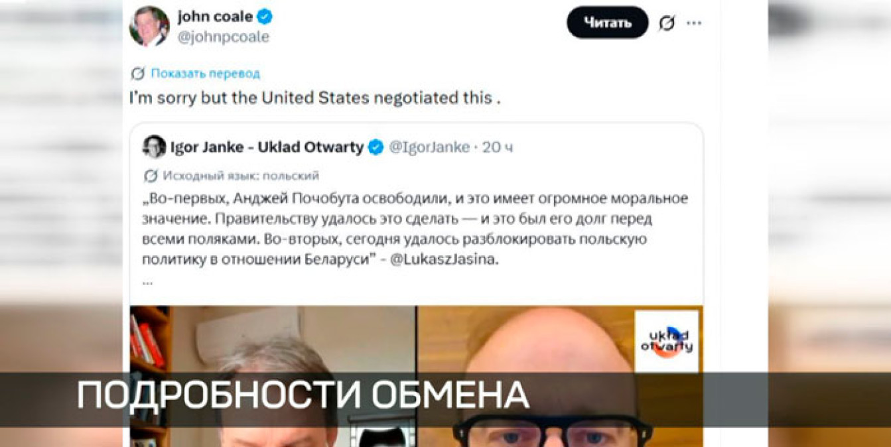Open Igor Janke - Uklad Otwarty name
This screenshot has width=891, height=447.
click(x=267, y=147)
